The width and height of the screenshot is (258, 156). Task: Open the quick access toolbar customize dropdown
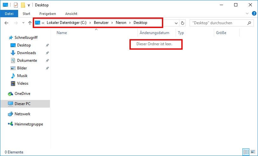[x=29, y=5]
